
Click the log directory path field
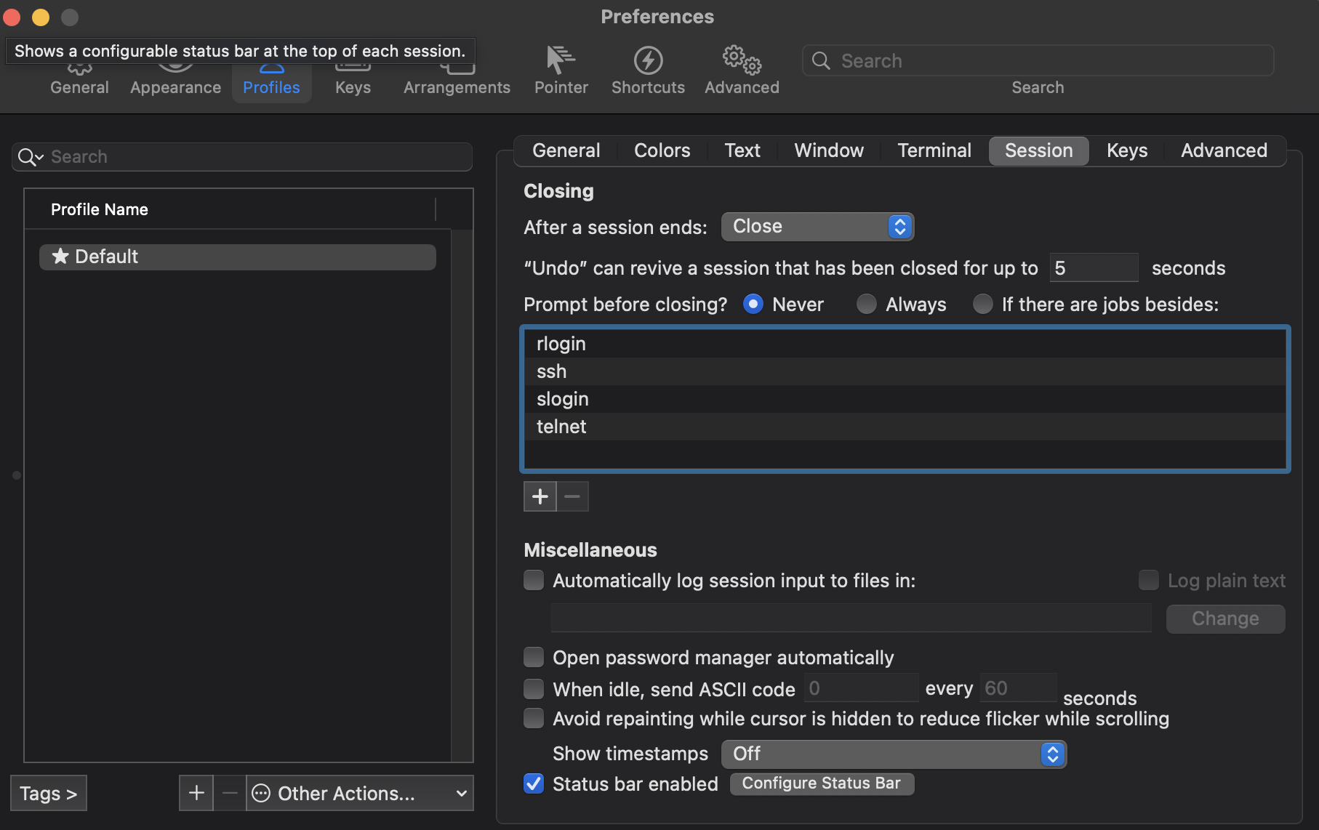point(851,618)
